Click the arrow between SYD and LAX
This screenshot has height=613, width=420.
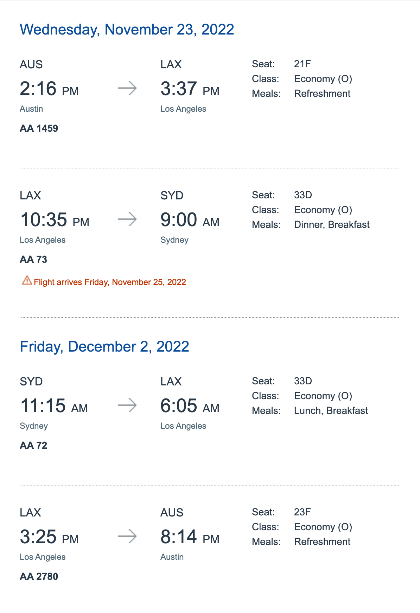pyautogui.click(x=127, y=405)
